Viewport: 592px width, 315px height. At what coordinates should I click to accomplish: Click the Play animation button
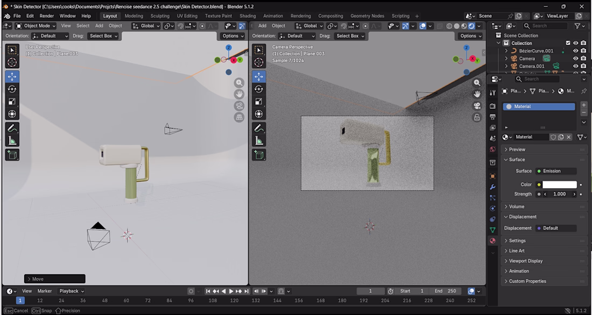click(x=231, y=291)
